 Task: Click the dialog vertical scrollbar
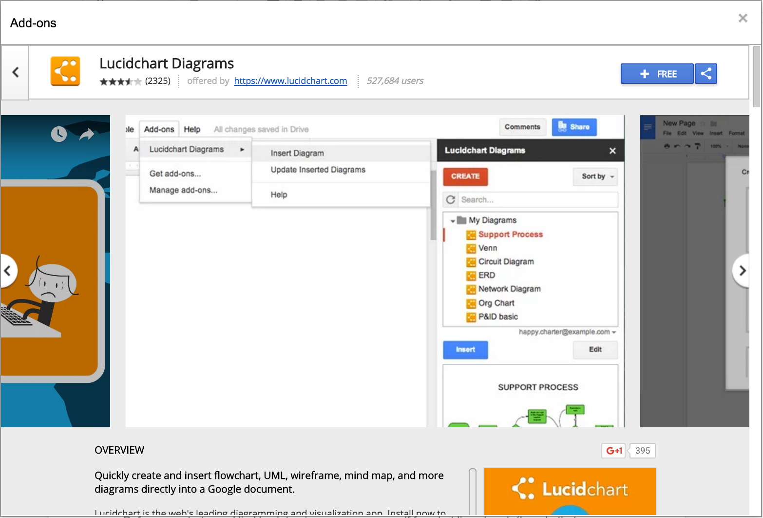coord(756,76)
